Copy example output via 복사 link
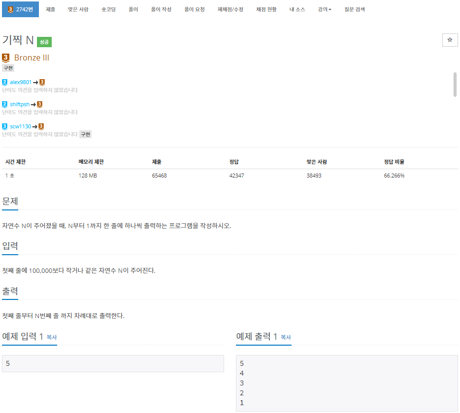This screenshot has width=460, height=413. click(x=286, y=337)
